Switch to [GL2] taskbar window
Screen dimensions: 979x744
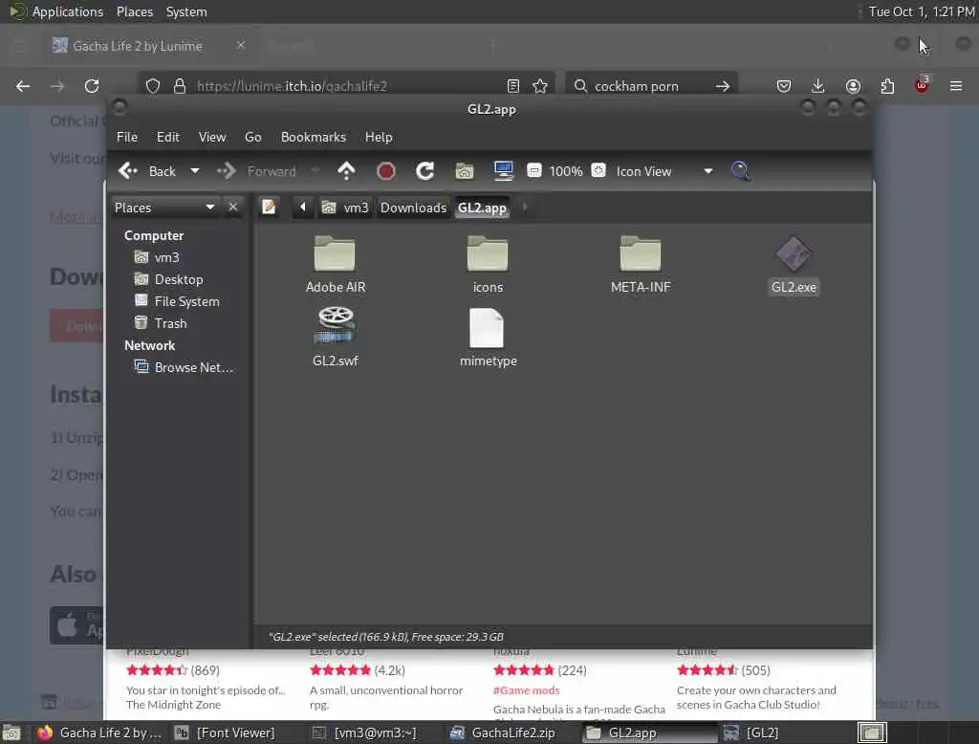click(752, 733)
